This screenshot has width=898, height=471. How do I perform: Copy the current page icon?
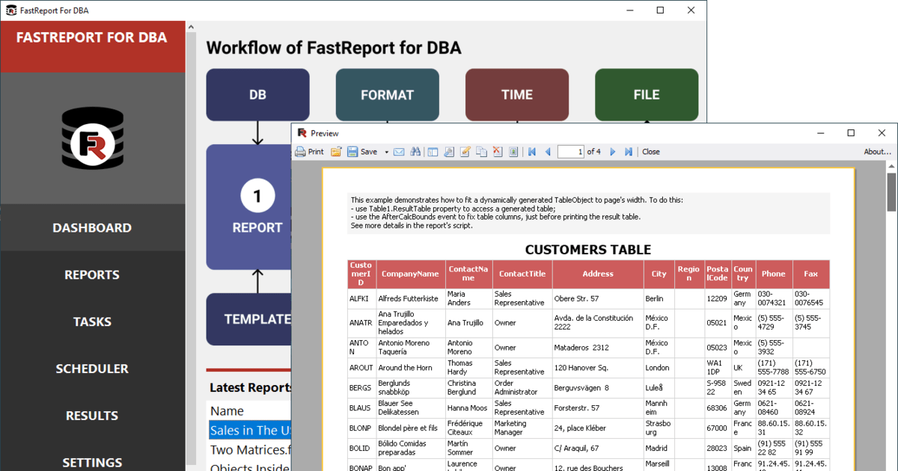pos(481,152)
